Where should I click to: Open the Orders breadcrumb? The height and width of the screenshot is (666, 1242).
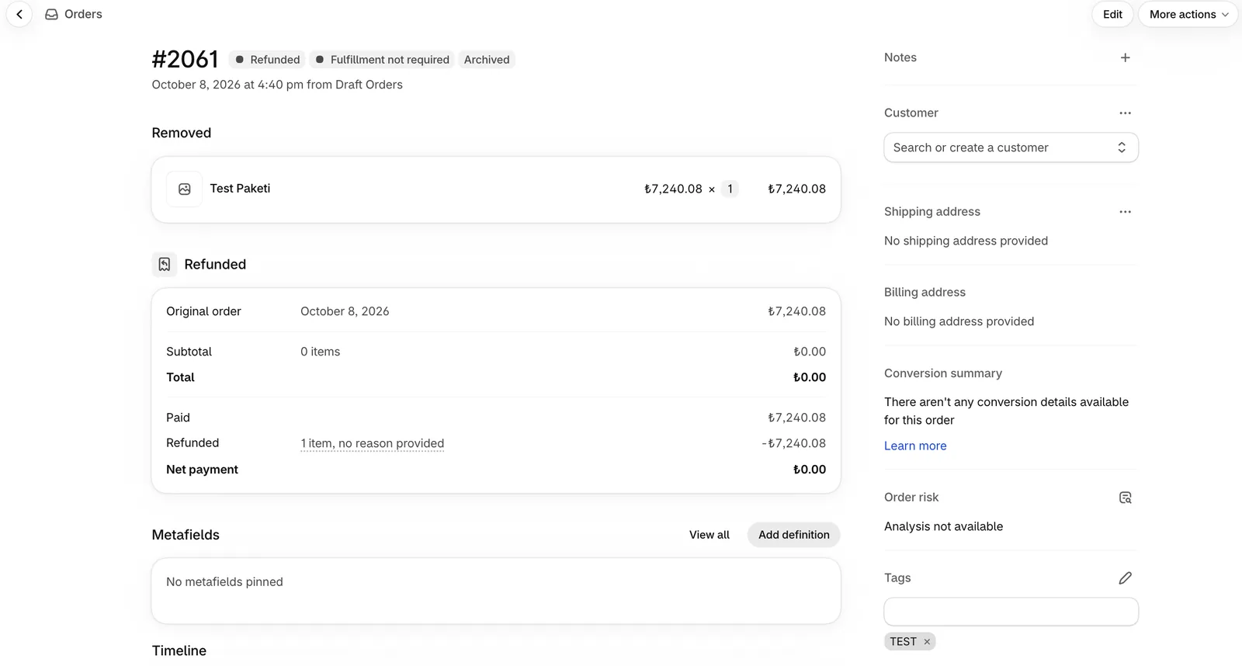[x=83, y=14]
